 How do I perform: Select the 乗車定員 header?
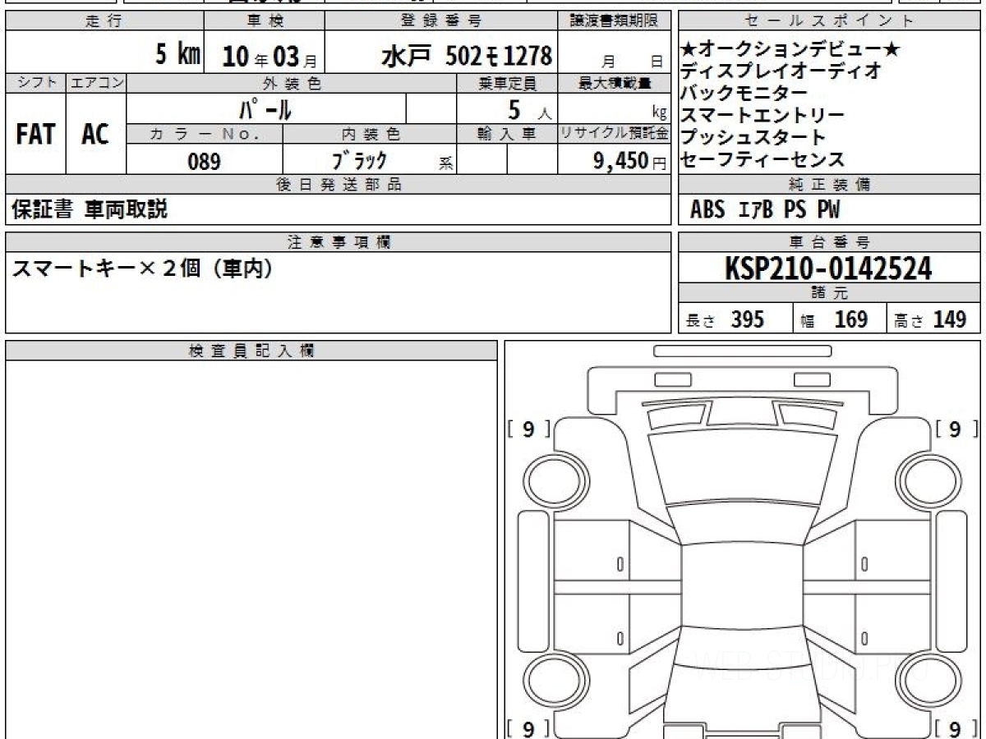pos(507,83)
